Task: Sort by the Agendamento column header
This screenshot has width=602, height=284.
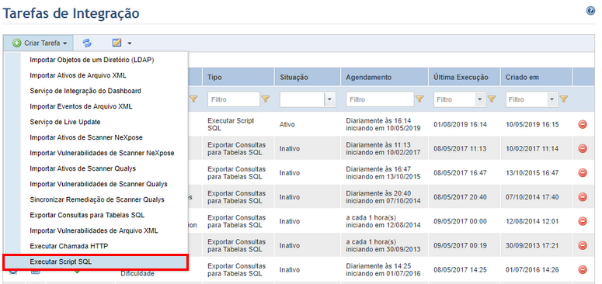Action: click(385, 77)
